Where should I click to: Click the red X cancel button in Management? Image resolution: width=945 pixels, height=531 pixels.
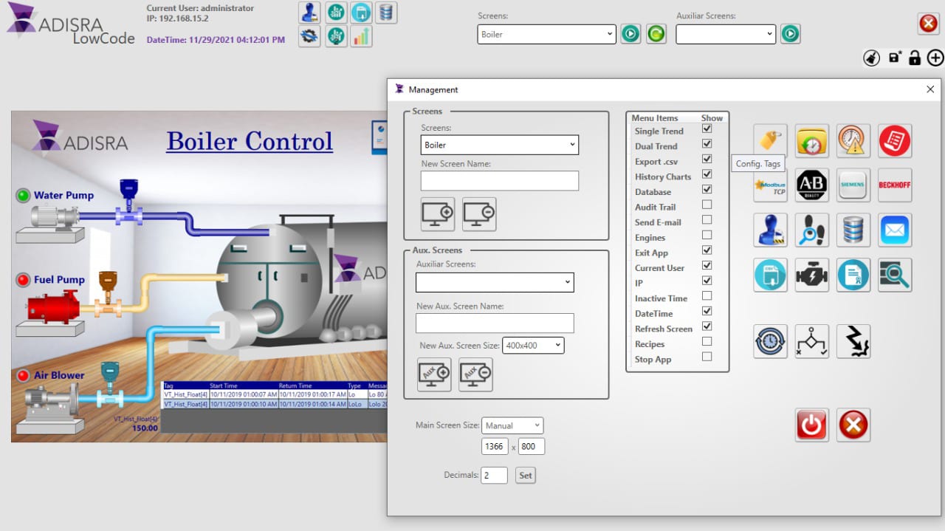point(853,425)
